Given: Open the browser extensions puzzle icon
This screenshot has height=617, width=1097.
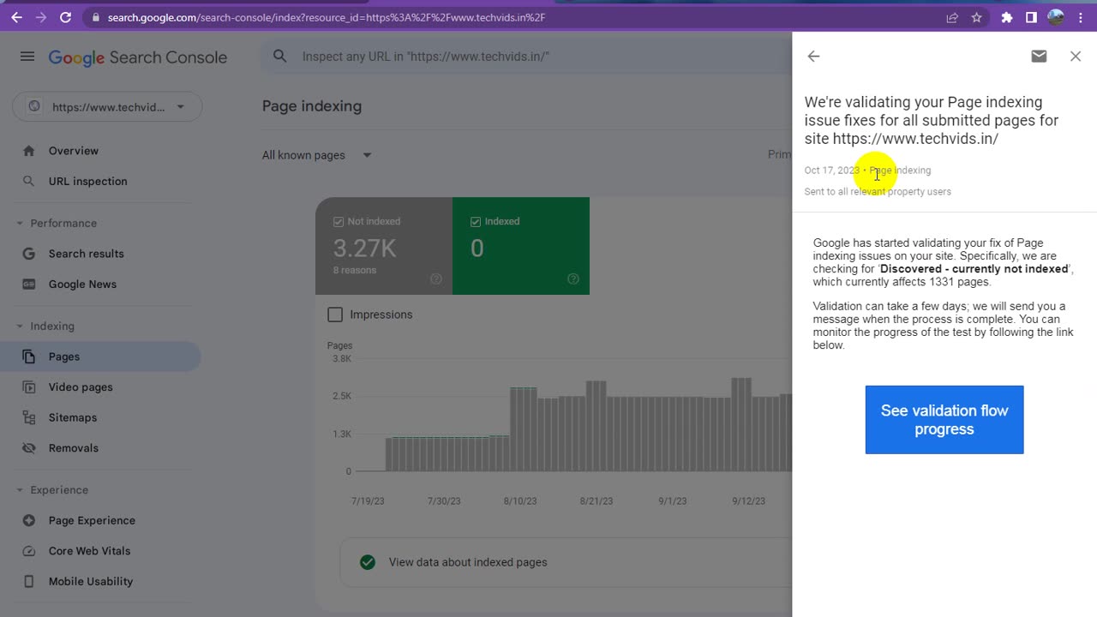Looking at the screenshot, I should tap(1007, 17).
